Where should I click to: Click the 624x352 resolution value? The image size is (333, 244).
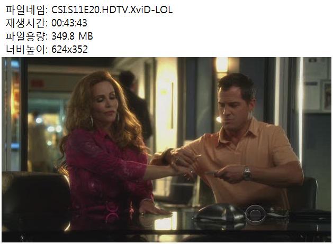coord(70,49)
